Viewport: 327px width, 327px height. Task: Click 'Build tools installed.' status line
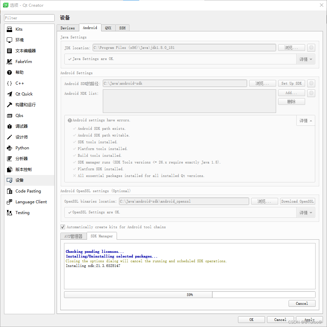click(x=99, y=155)
